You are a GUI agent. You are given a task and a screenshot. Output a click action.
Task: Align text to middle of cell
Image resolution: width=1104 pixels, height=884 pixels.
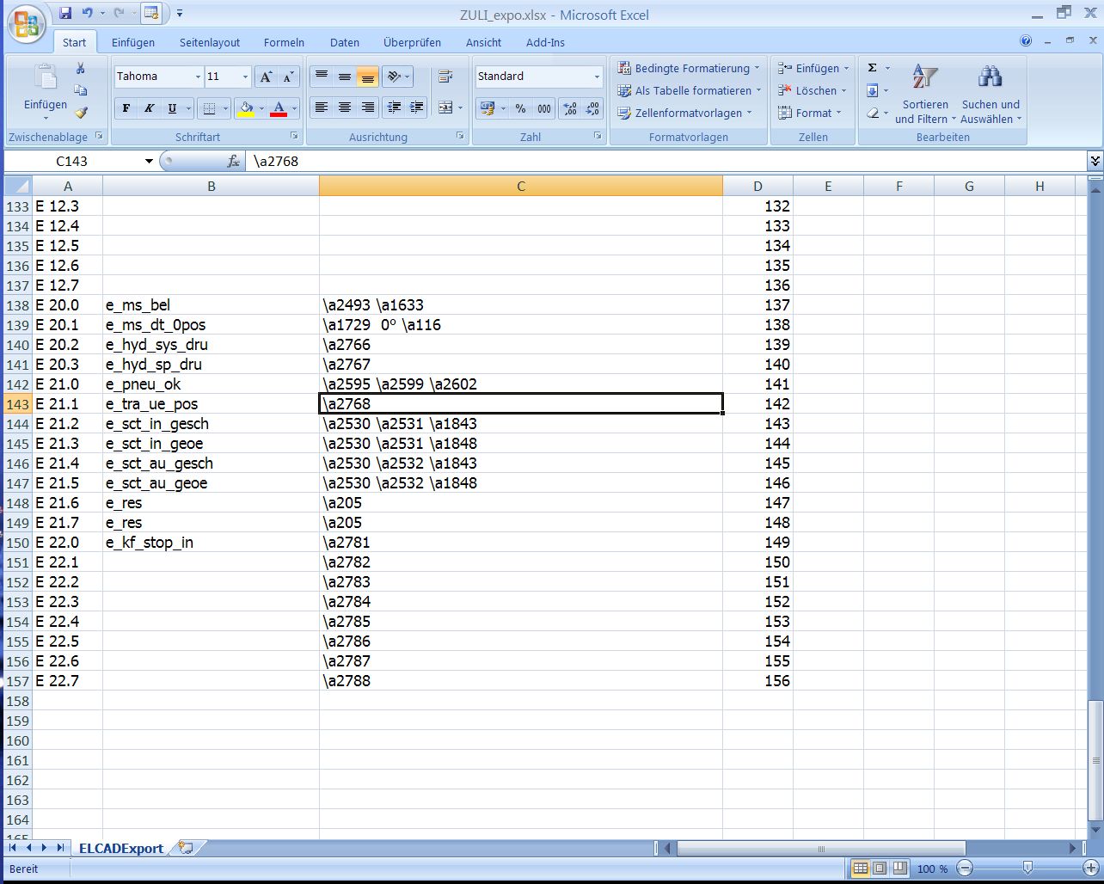coord(345,77)
